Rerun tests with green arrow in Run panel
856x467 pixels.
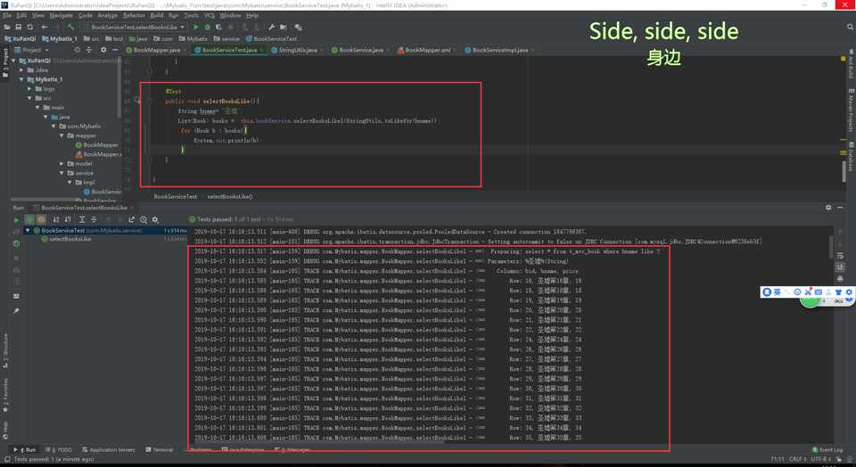tap(16, 219)
